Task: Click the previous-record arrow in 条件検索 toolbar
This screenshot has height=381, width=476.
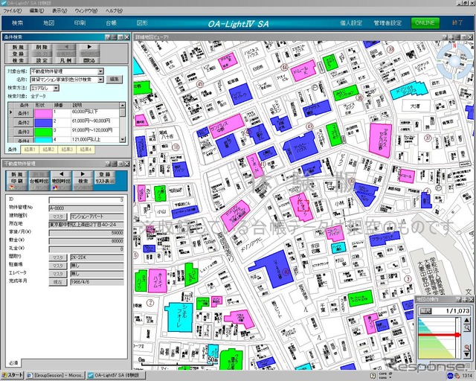Action: [66, 47]
